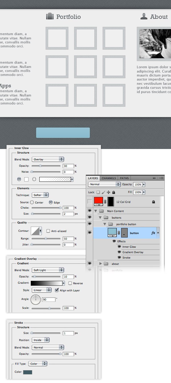Screen dimensions: 171x383
Task: Select the buttons folder icon
Action: [106, 217]
